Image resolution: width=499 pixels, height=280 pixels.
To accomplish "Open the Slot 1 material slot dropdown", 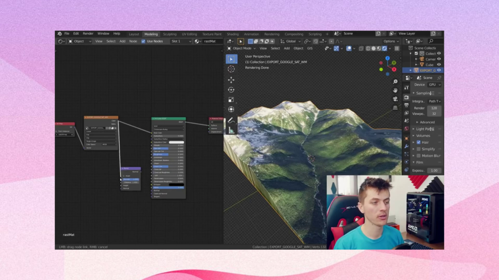I will [181, 41].
